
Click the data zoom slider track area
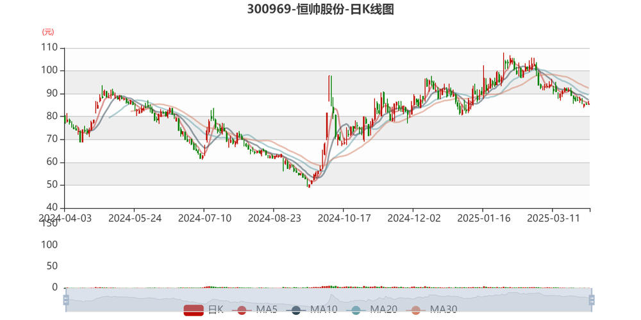(328, 300)
